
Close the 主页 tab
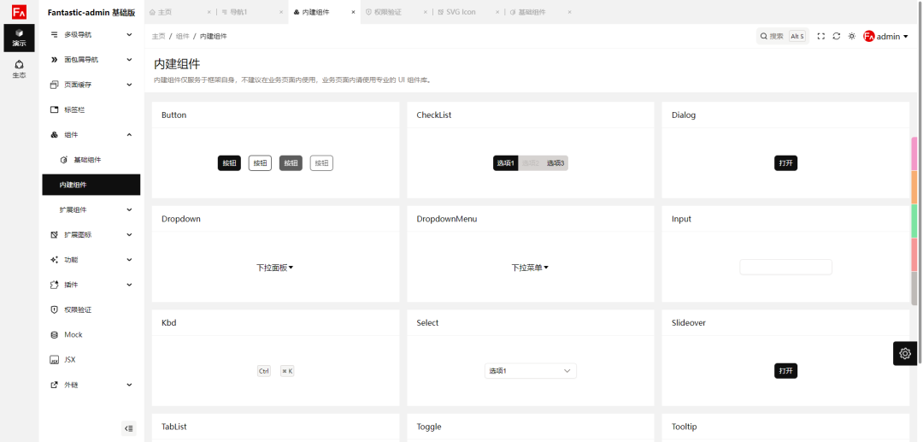tap(209, 12)
